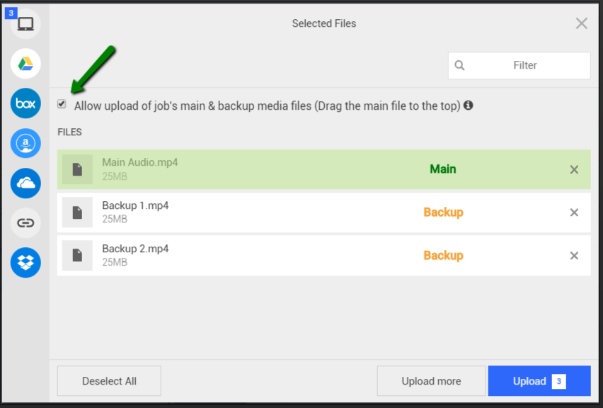
Task: Click inside the Filter input field
Action: [x=524, y=65]
